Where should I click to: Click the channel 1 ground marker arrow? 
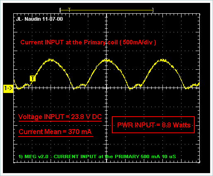click(8, 88)
